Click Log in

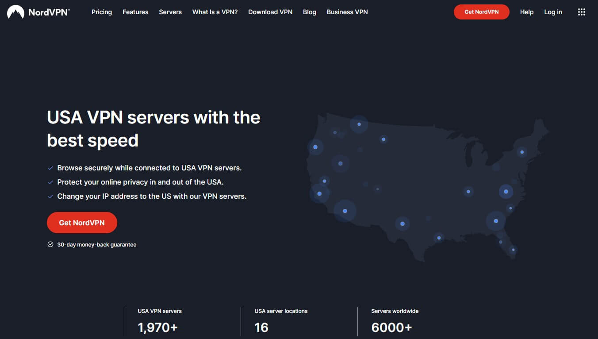click(553, 12)
